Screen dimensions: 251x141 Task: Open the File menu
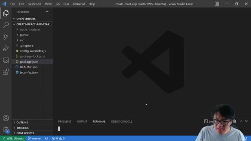(x=13, y=4)
